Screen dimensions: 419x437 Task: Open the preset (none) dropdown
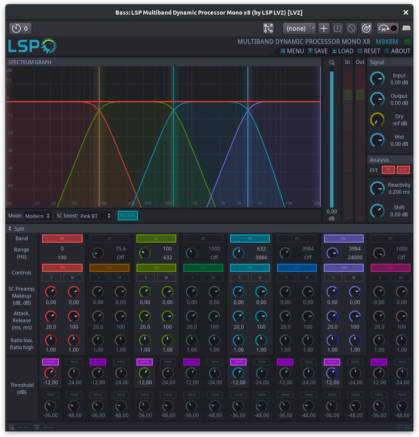(299, 28)
